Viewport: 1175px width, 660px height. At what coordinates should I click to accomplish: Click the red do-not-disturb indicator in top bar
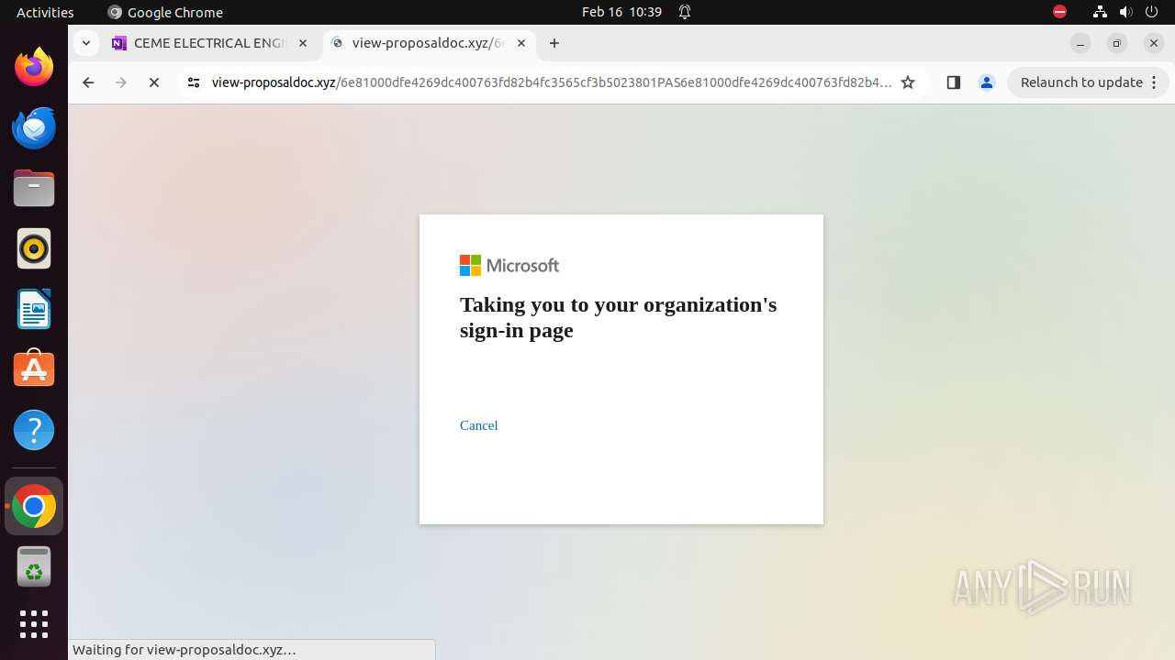(x=1059, y=12)
